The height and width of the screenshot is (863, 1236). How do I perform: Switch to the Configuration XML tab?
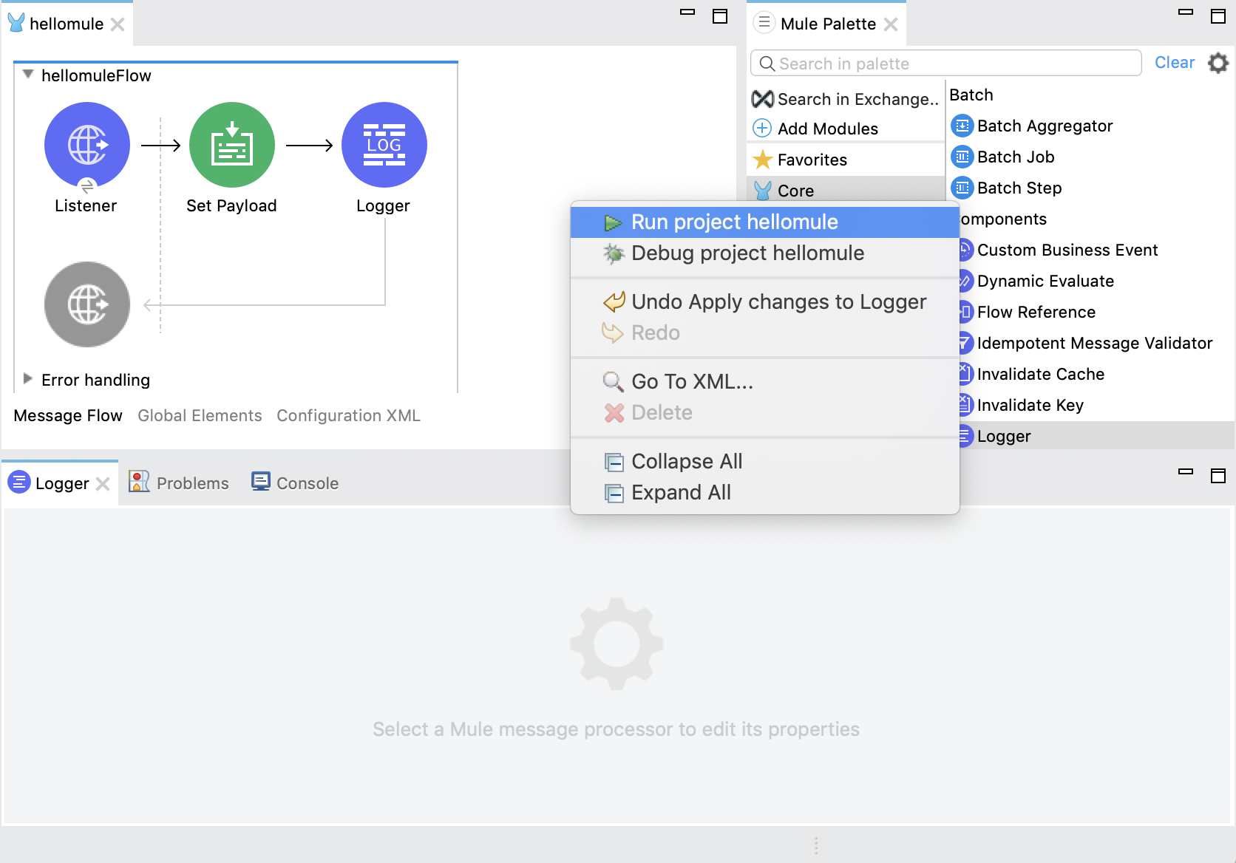[348, 416]
